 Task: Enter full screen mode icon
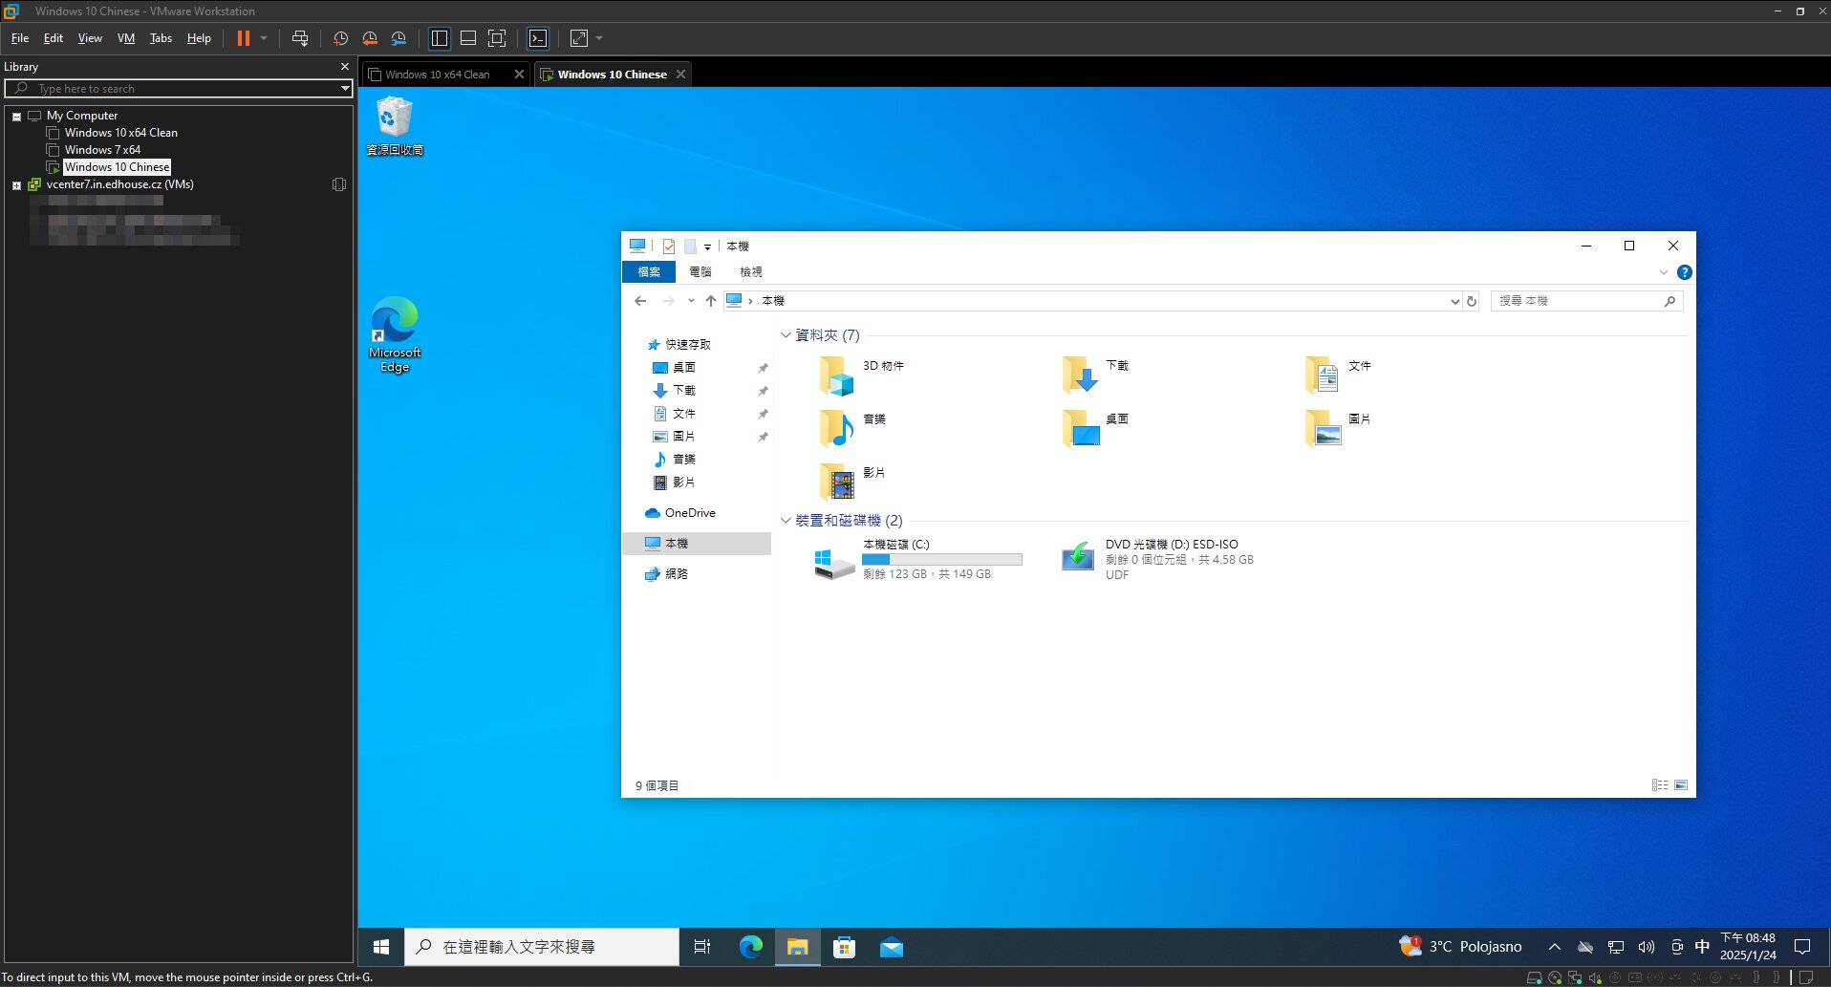[497, 38]
